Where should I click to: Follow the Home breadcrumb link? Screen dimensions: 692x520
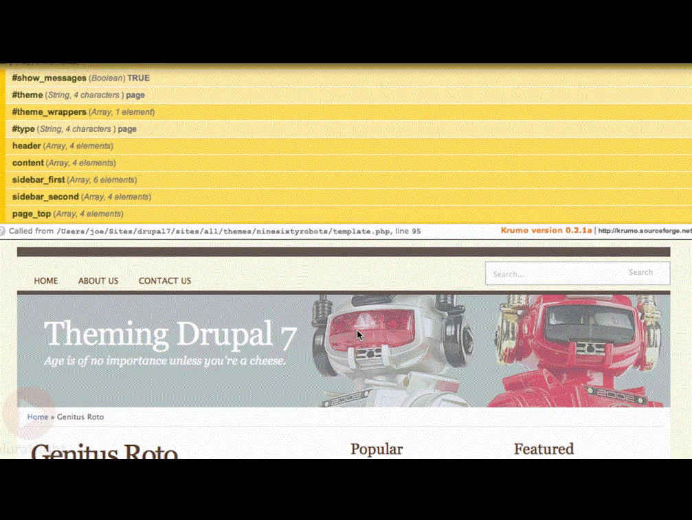[x=38, y=417]
